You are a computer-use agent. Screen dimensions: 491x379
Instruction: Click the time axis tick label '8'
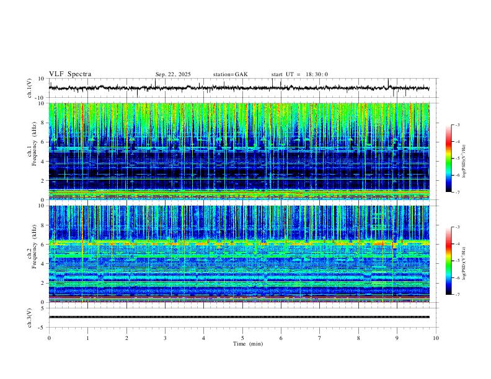pos(358,338)
